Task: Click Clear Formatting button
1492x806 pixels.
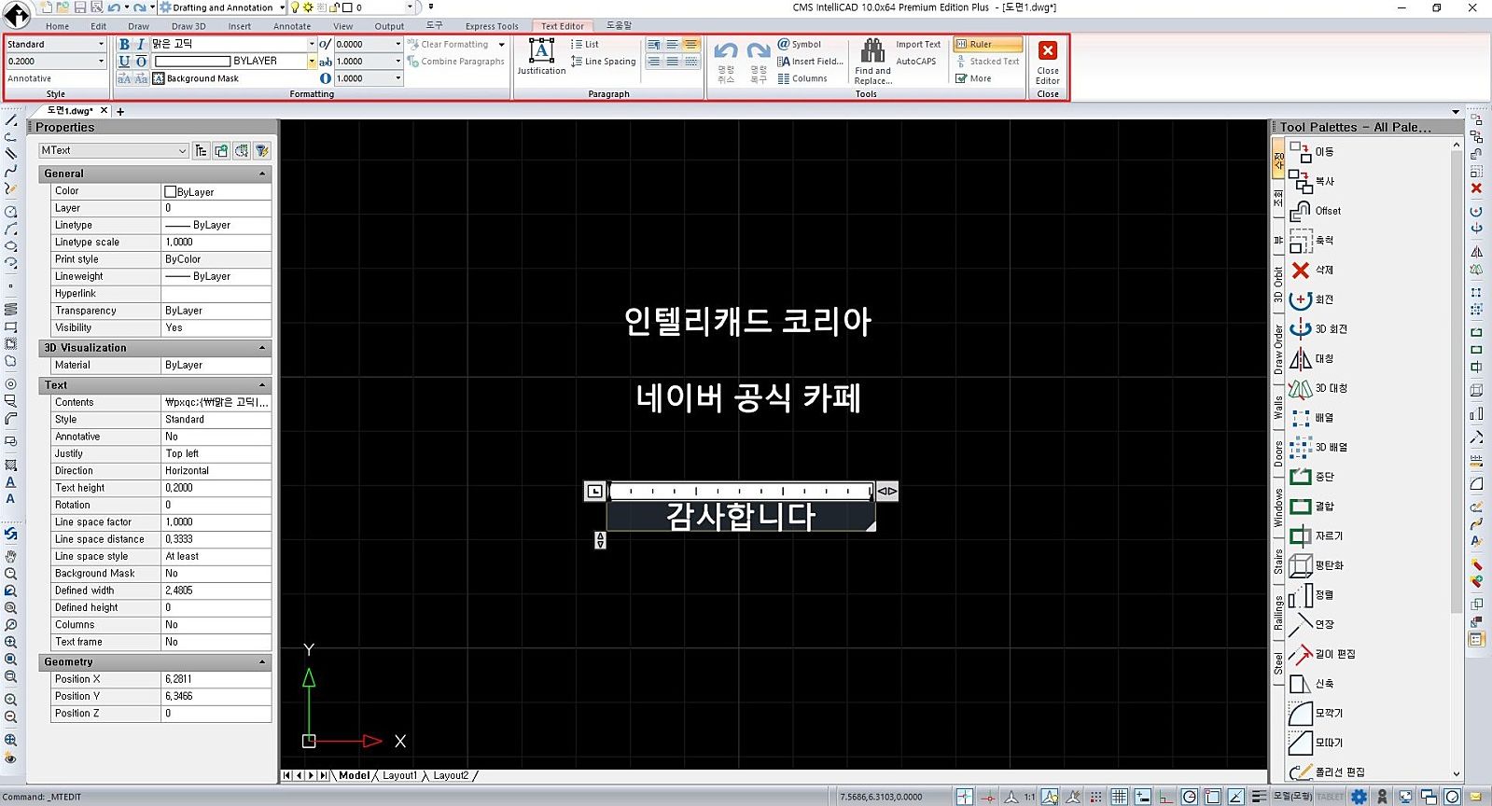Action: (x=448, y=44)
